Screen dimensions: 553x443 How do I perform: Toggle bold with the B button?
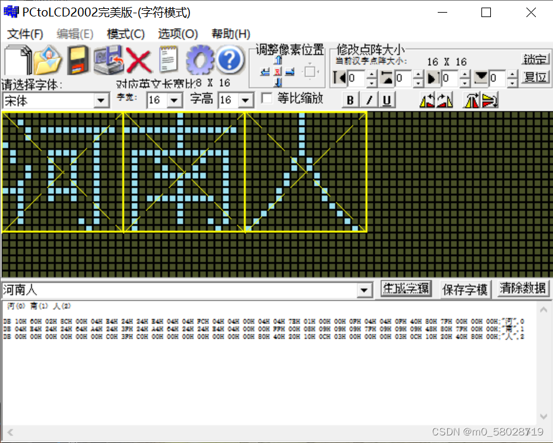[x=350, y=99]
